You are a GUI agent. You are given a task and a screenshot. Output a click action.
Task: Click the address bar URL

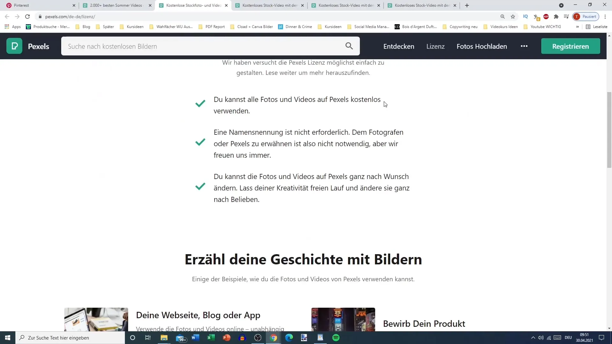pos(70,17)
